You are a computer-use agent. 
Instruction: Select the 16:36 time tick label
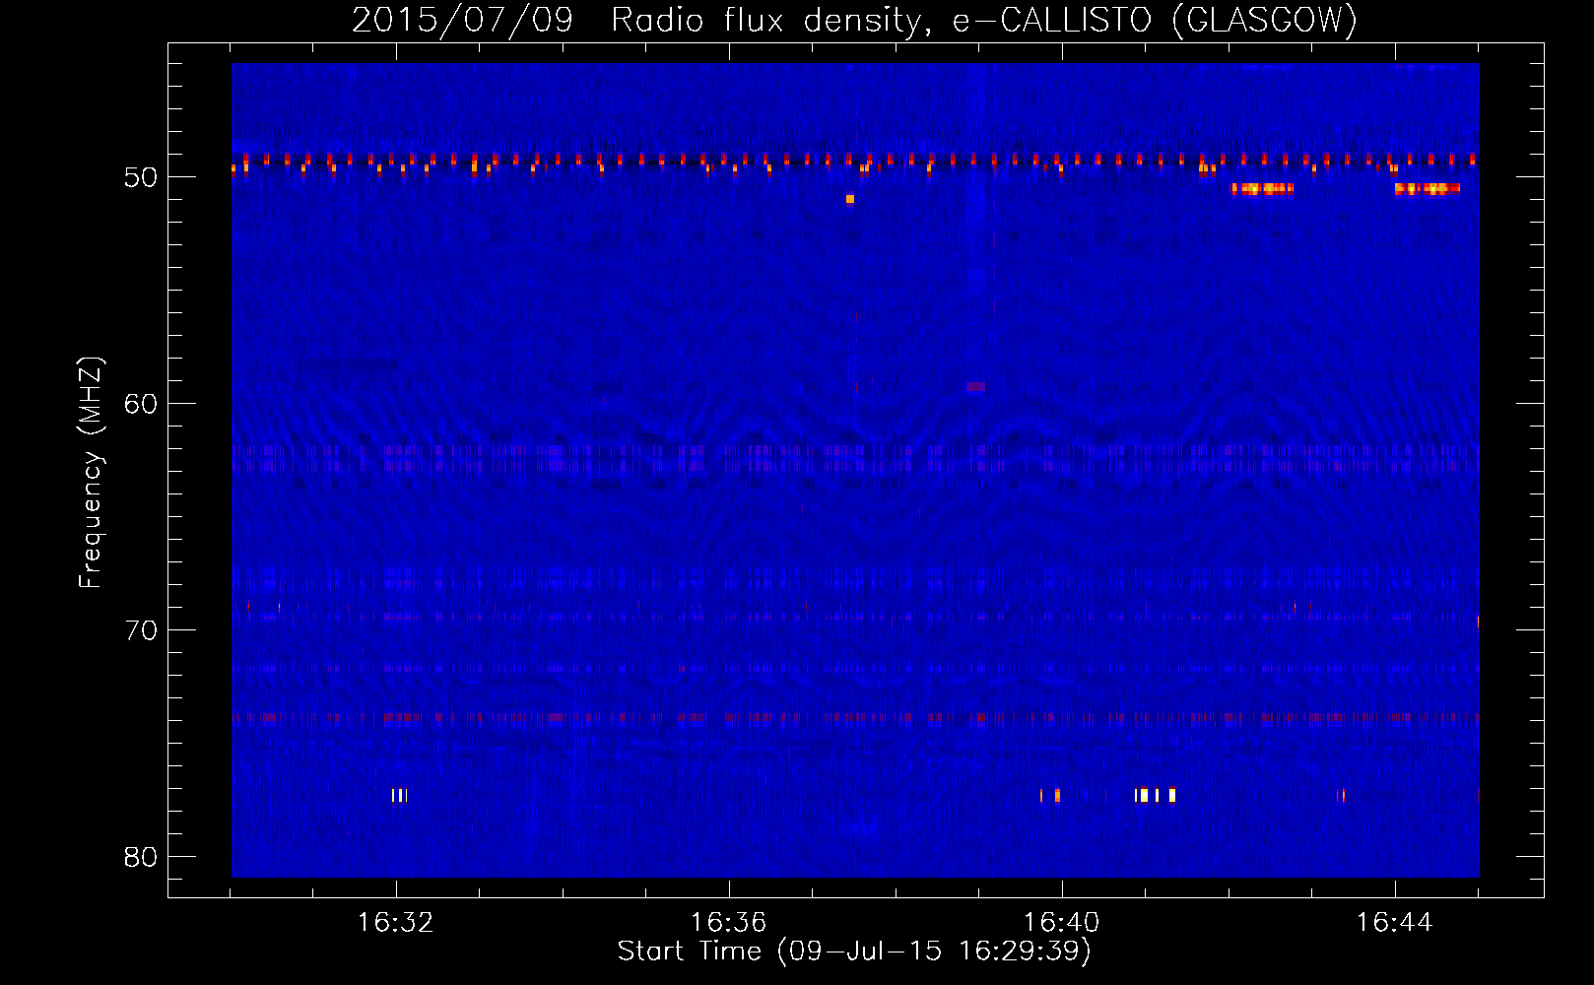click(x=729, y=923)
